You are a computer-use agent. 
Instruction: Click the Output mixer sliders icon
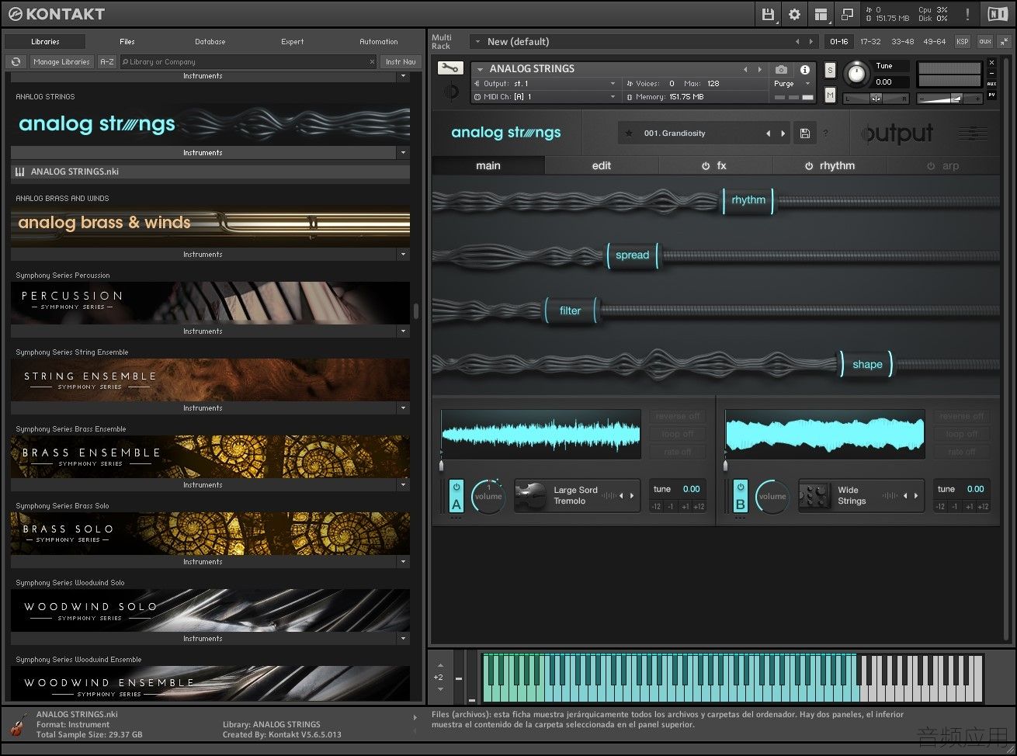pyautogui.click(x=973, y=134)
